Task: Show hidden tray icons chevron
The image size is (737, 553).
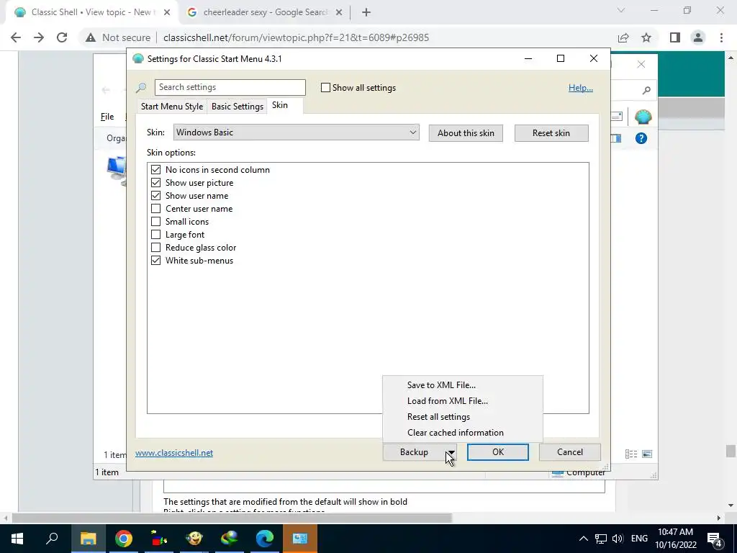Action: (583, 539)
